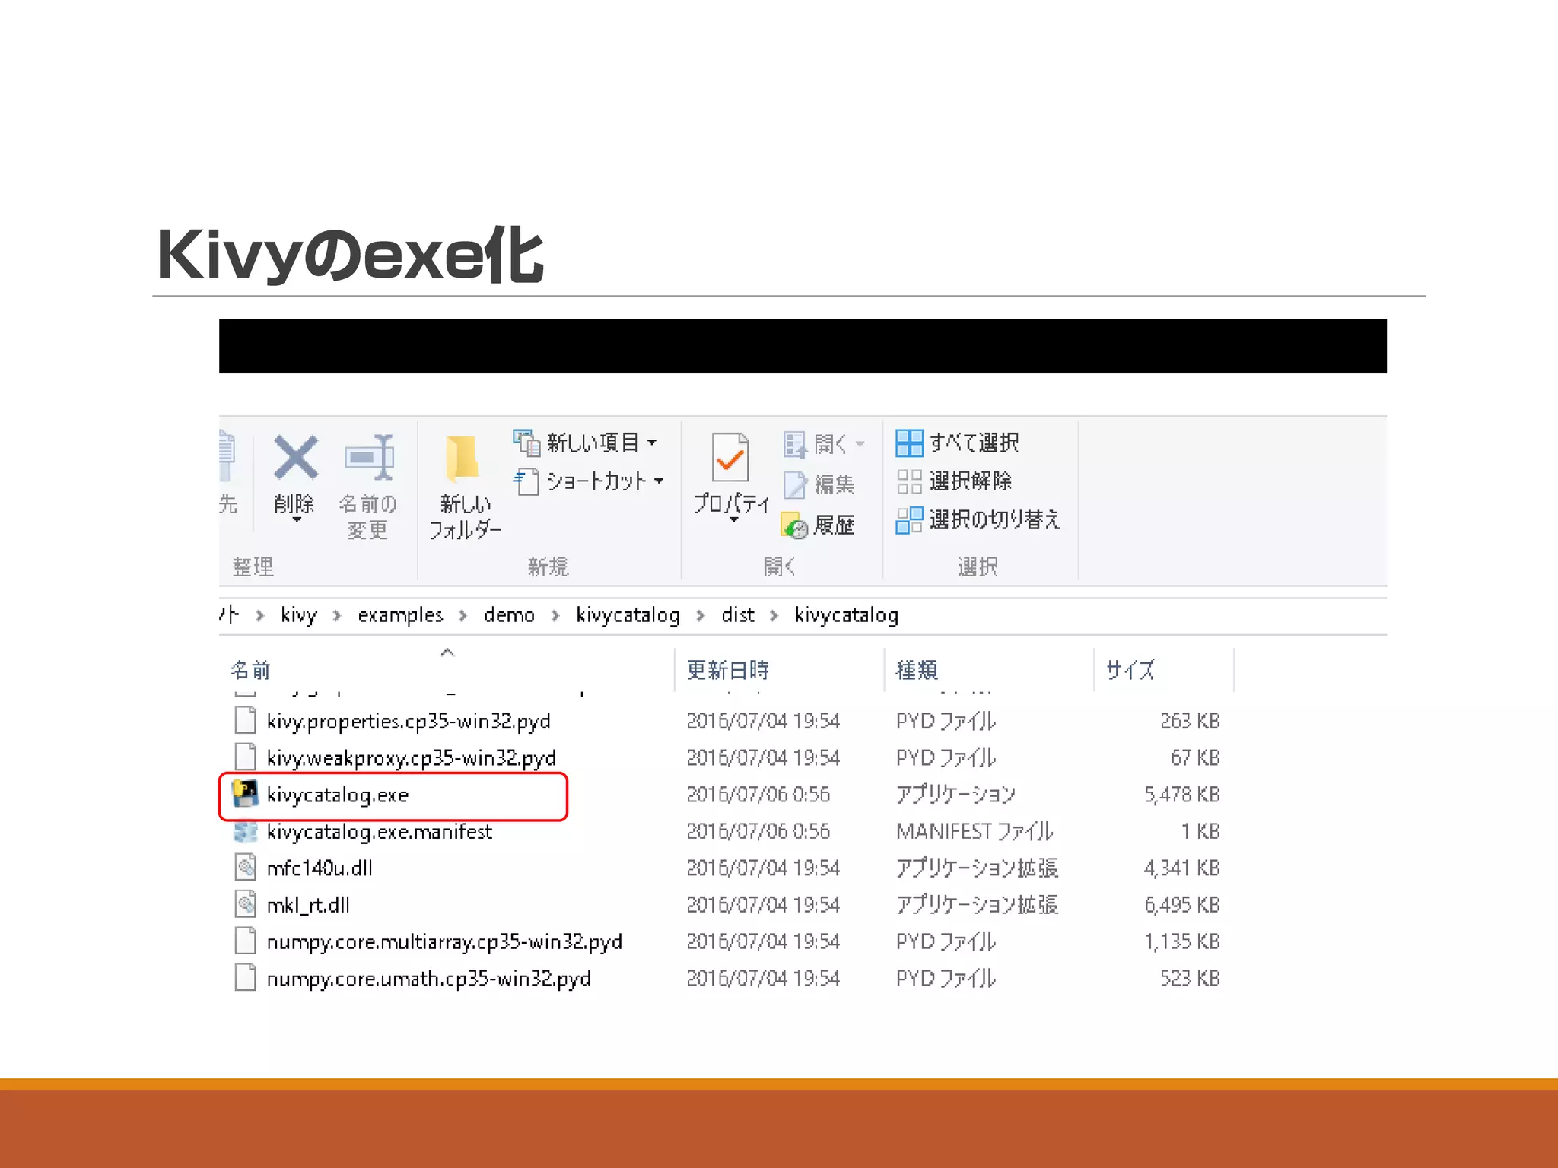
Task: Open the Properties dropdown arrow
Action: coord(733,520)
